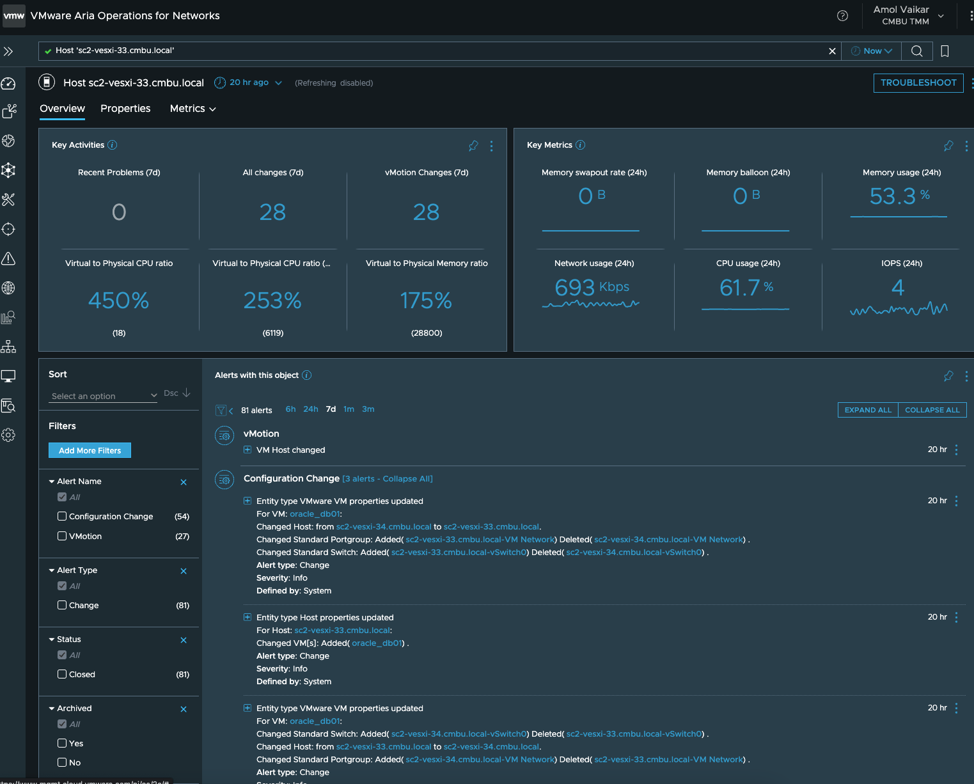Click the TROUBLESHOOT button
This screenshot has width=974, height=784.
pyautogui.click(x=918, y=83)
